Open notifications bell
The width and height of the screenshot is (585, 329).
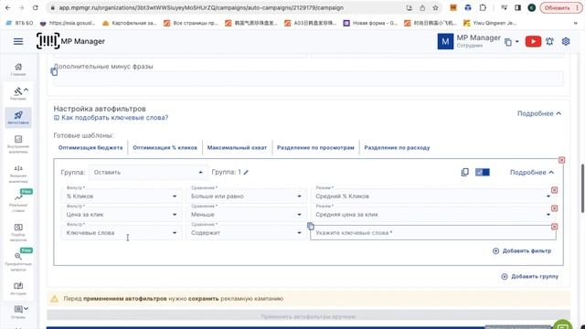(x=549, y=41)
